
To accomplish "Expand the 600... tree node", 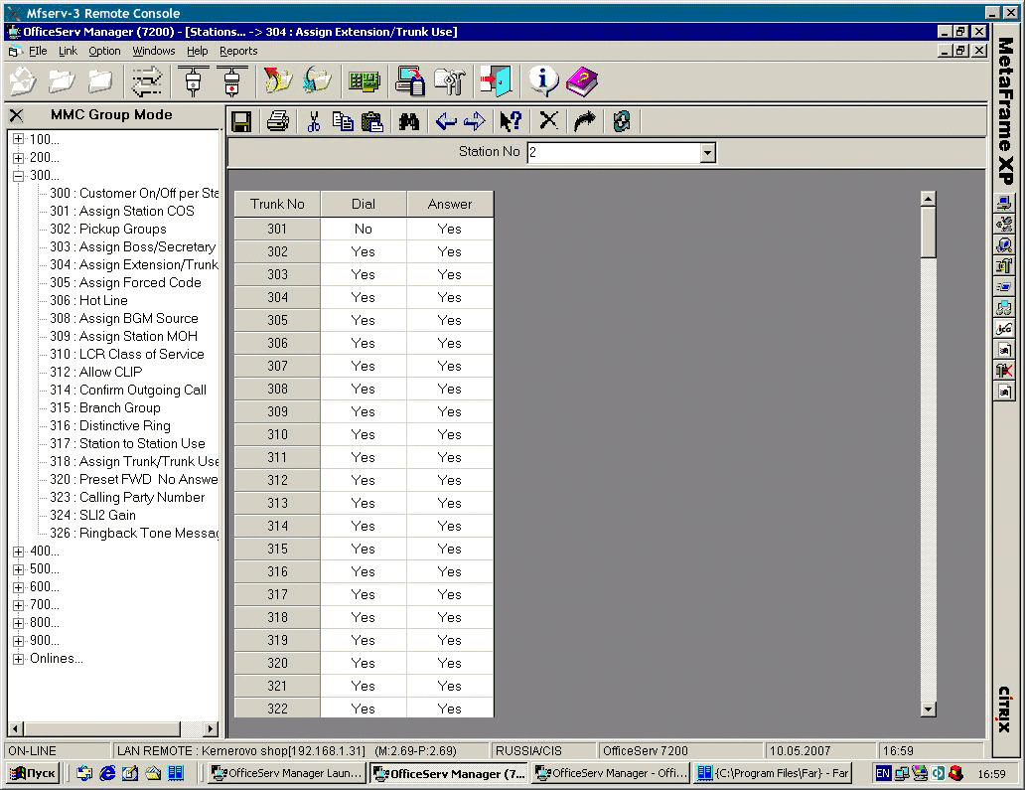I will tap(18, 587).
